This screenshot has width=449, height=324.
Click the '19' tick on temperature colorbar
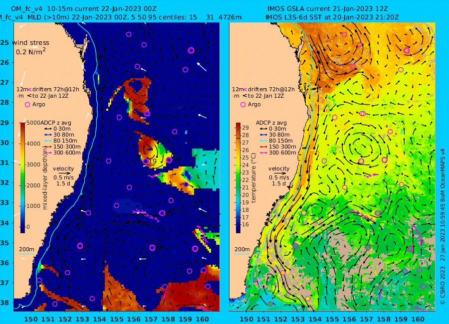(245, 202)
